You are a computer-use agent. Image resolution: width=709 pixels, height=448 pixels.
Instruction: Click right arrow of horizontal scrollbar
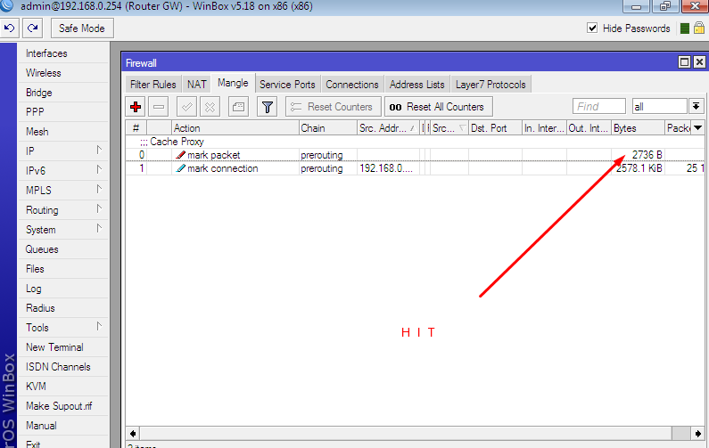click(698, 434)
